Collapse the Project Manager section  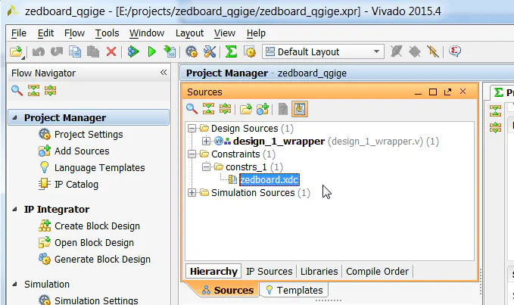pos(15,118)
